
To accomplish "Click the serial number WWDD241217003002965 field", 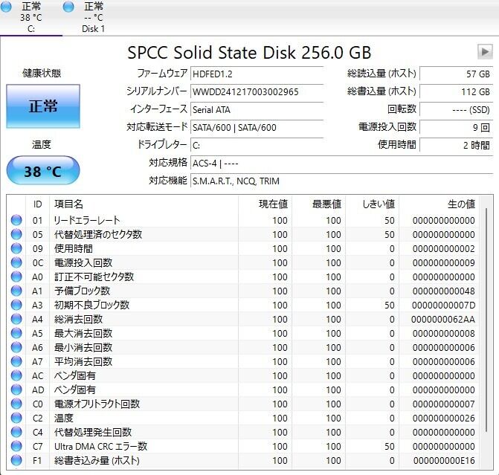I will [257, 92].
